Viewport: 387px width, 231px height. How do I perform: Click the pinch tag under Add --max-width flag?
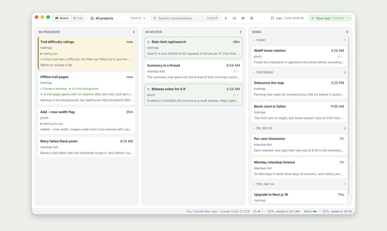44,118
